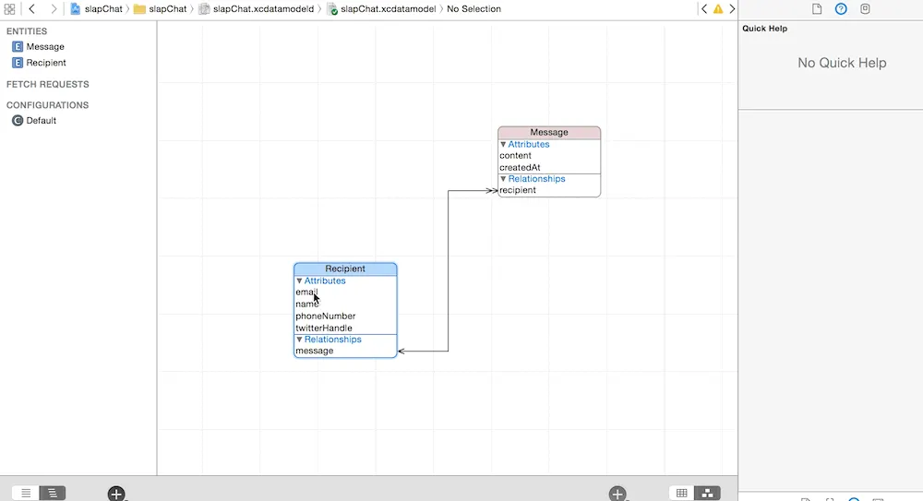923x501 pixels.
Task: Click the slapChat.xcdatamodel breadcrumb
Action: [x=382, y=9]
